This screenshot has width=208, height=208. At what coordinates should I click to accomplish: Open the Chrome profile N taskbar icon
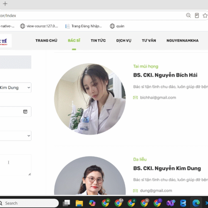coord(145,203)
